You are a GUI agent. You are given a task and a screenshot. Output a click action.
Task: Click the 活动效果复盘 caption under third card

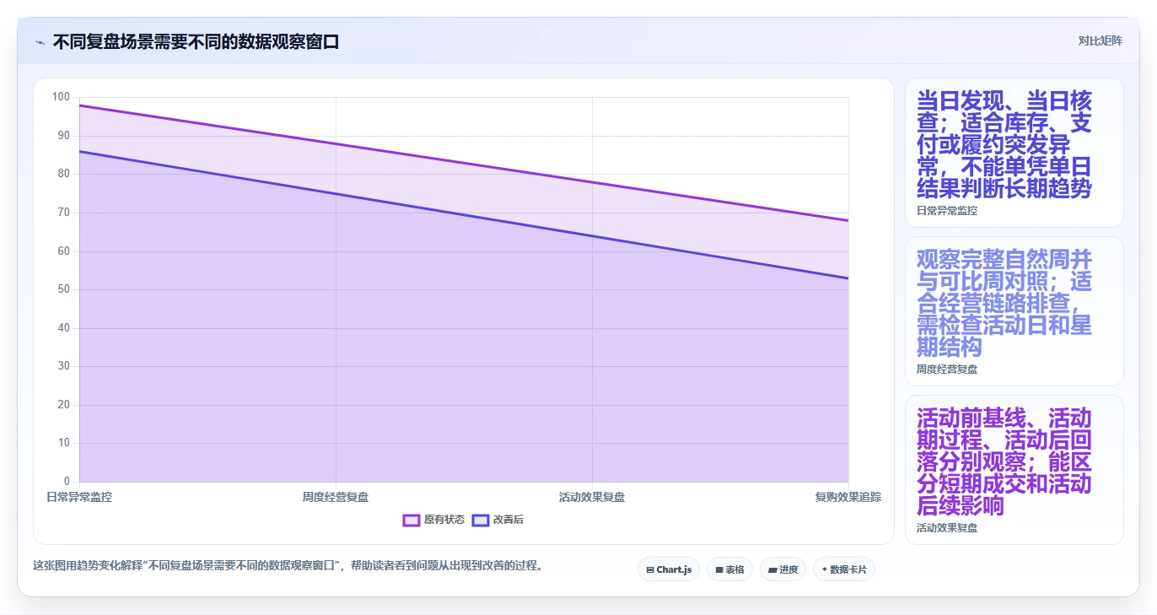pyautogui.click(x=947, y=528)
